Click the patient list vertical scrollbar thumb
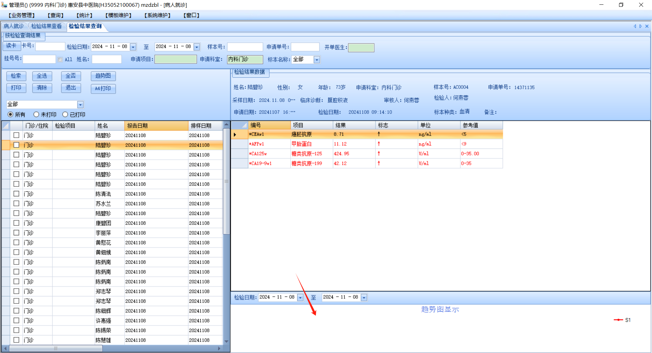The width and height of the screenshot is (652, 353). coord(226,182)
